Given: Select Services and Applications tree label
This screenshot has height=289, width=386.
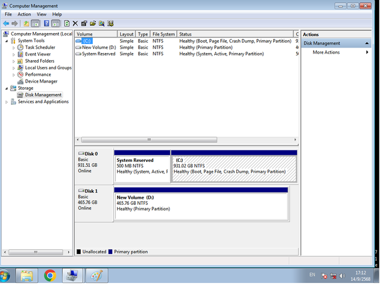Looking at the screenshot, I should (x=43, y=102).
